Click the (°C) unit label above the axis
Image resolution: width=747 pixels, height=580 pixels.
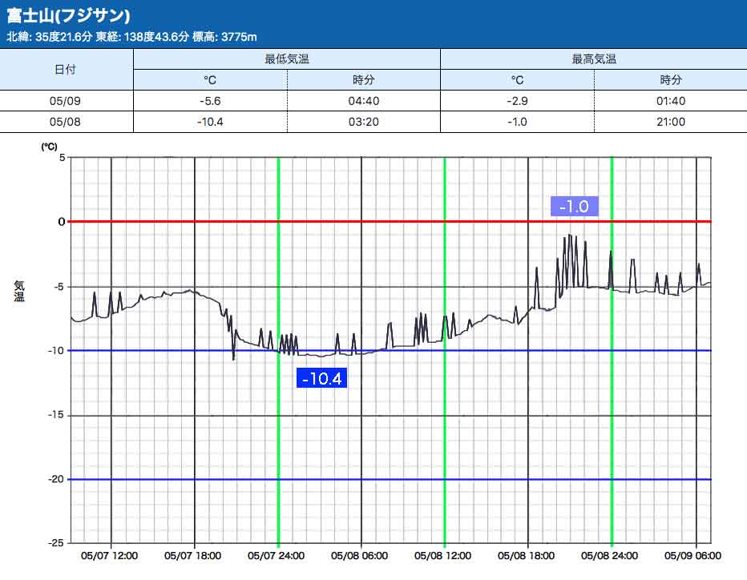pyautogui.click(x=49, y=147)
